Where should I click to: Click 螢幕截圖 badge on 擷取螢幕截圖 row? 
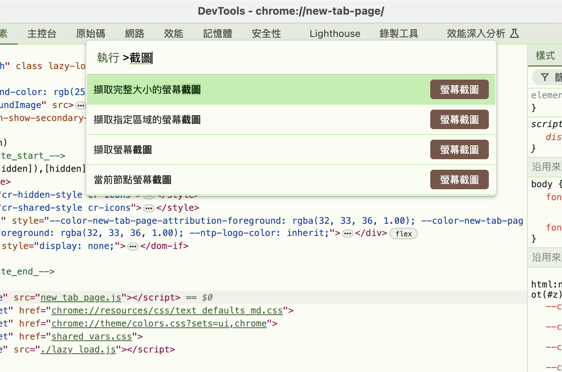click(460, 149)
